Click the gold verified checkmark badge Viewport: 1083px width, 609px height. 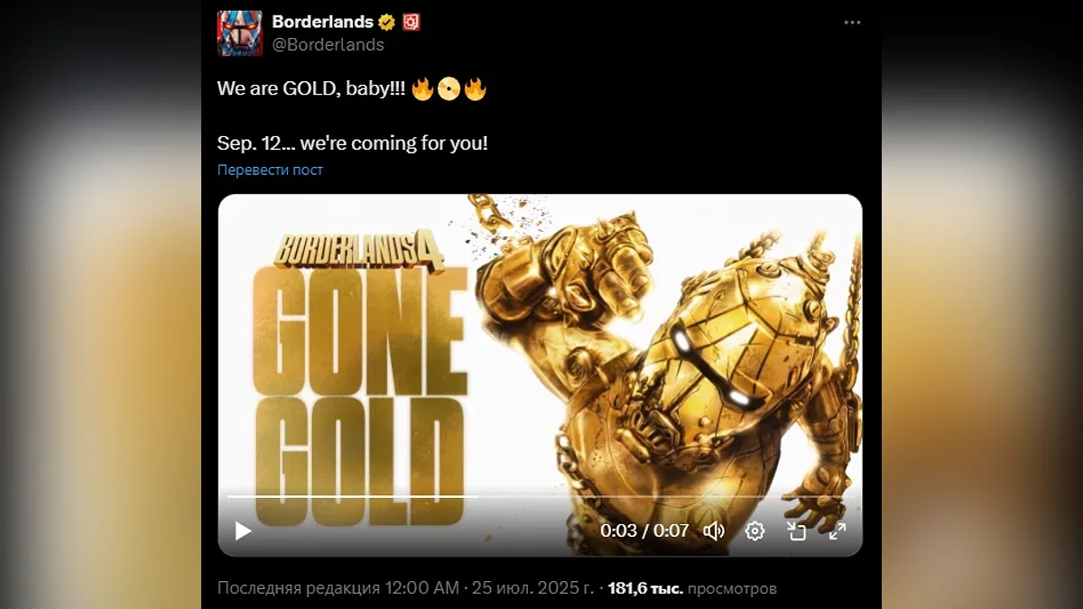coord(387,22)
